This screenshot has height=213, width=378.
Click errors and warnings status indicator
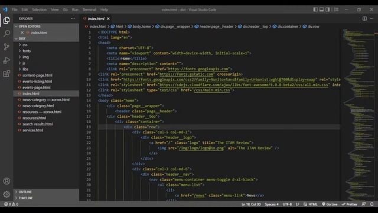(x=11, y=204)
